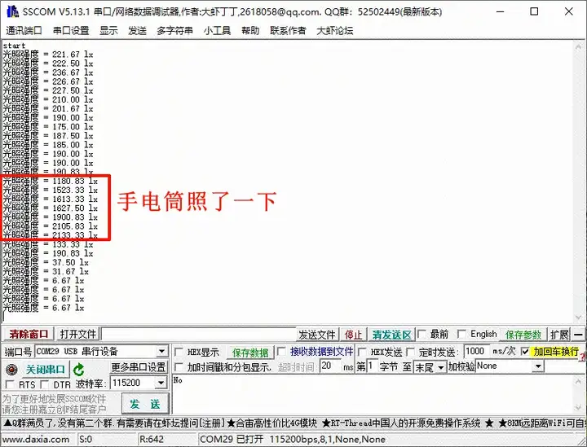587x447 pixels.
Task: Open the 联系作者 menu
Action: click(288, 31)
